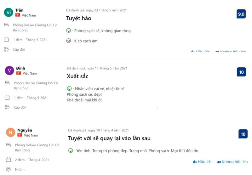Click the group icon next to Nhóm

(9, 169)
